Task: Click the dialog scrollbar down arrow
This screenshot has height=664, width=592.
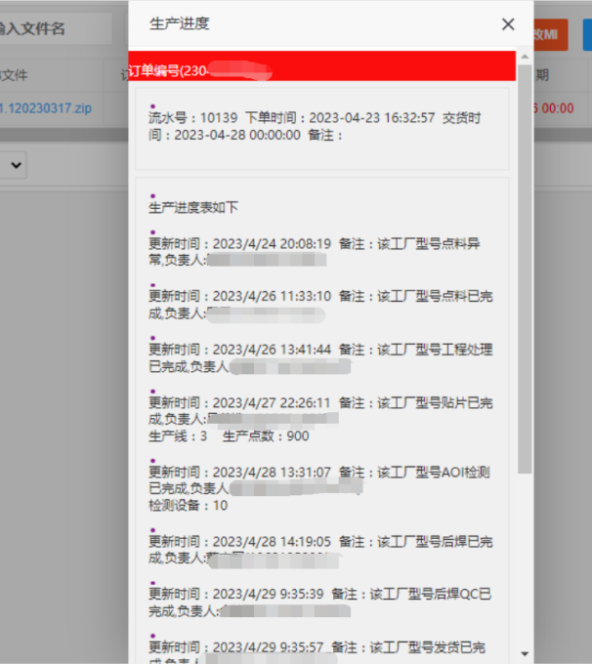Action: click(526, 652)
